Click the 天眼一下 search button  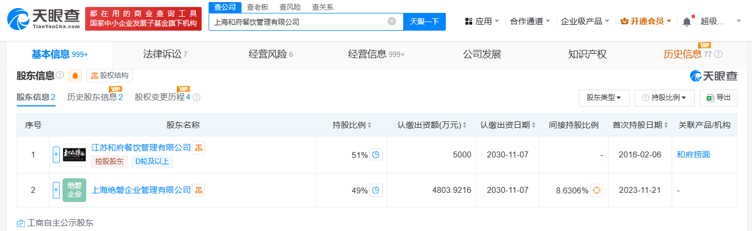point(424,21)
